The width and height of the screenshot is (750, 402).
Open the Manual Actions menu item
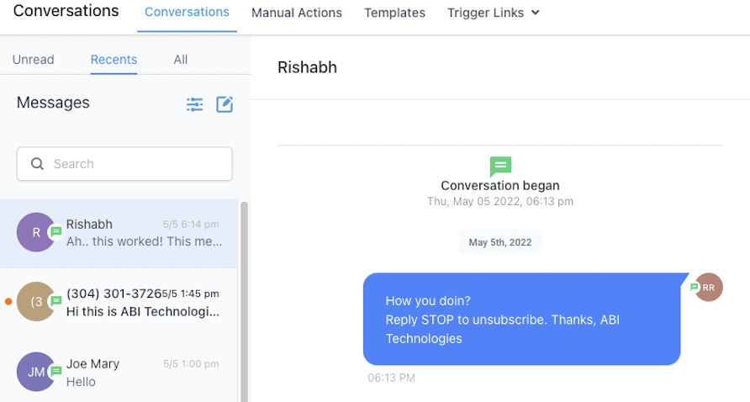click(297, 13)
